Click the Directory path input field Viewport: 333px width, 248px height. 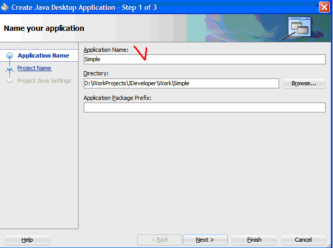pos(181,83)
